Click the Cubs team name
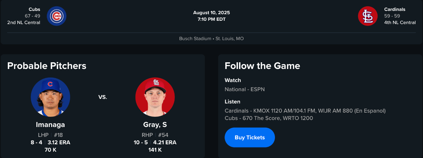Screen dimensions: 423x158 pos(34,10)
